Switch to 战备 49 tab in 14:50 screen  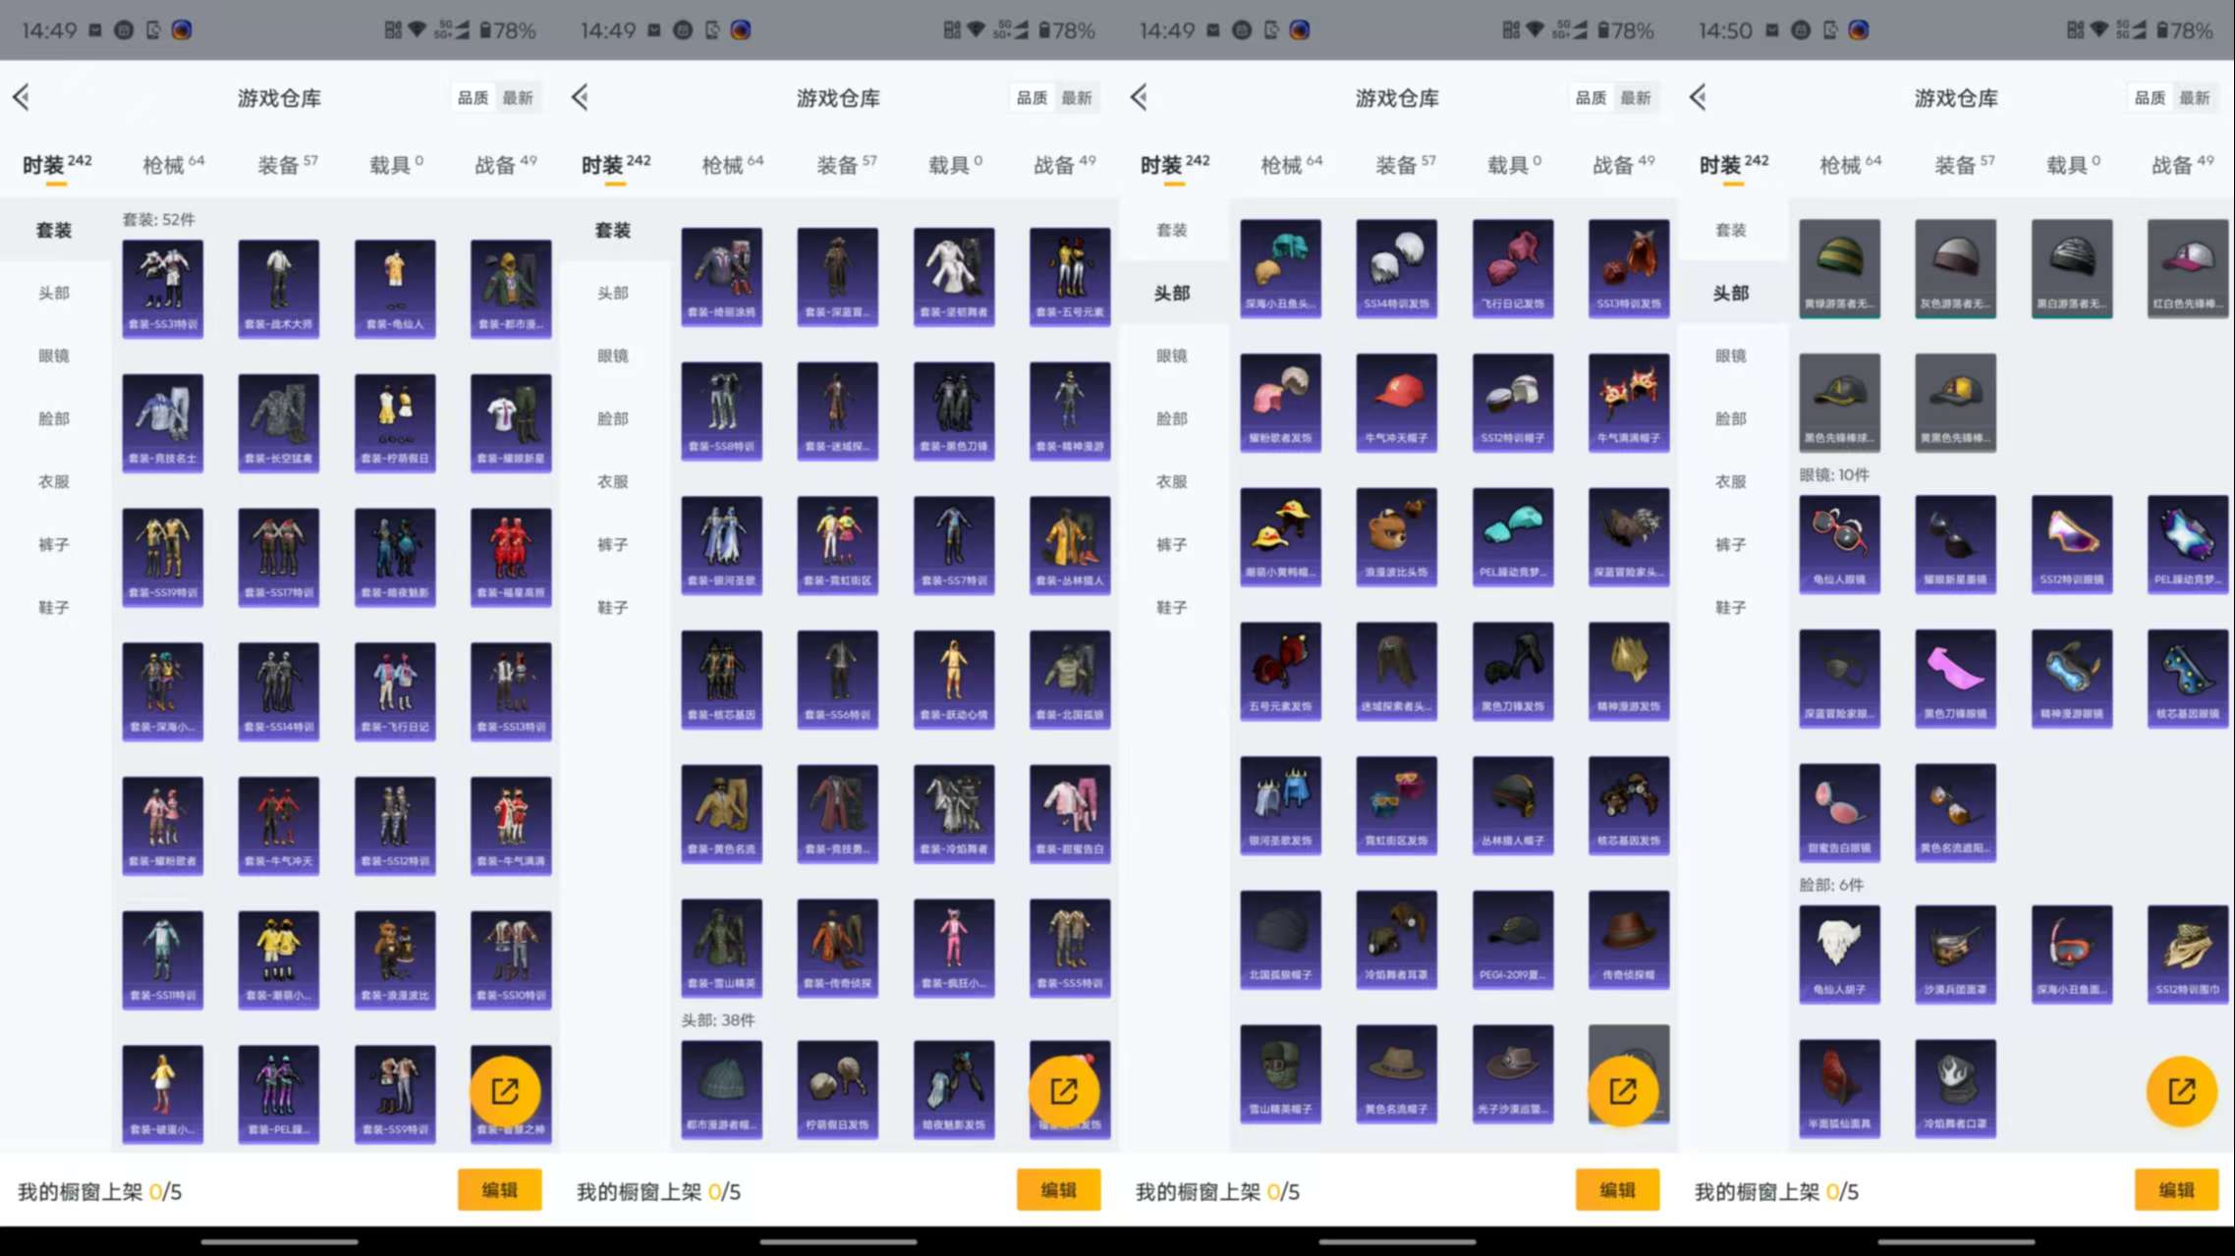(2182, 164)
